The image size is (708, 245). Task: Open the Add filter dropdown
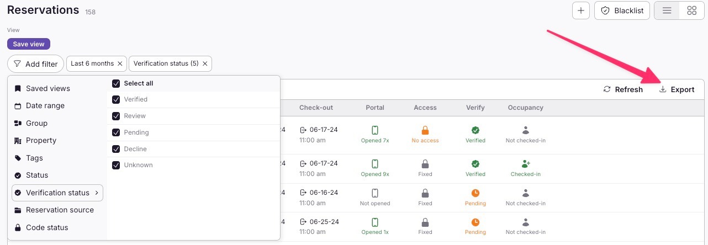[35, 64]
